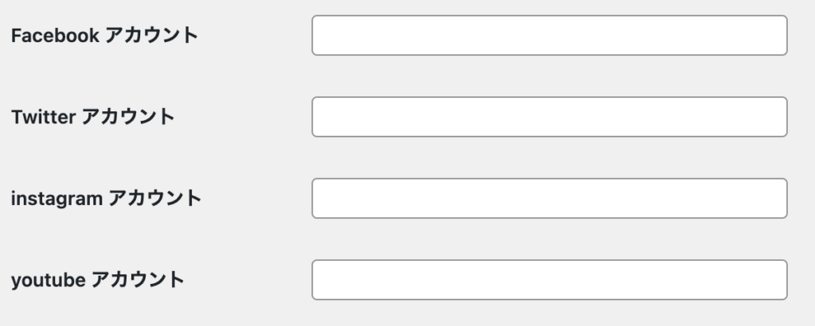The image size is (815, 326).
Task: Click the Facebook アカウント input field
Action: 549,36
